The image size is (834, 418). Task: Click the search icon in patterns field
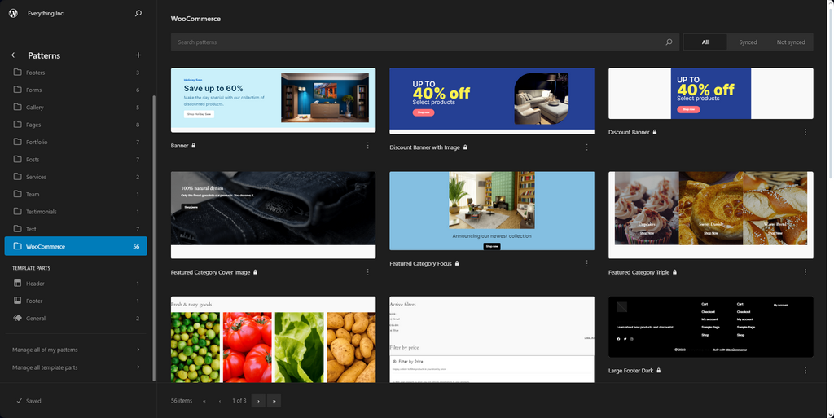[669, 42]
